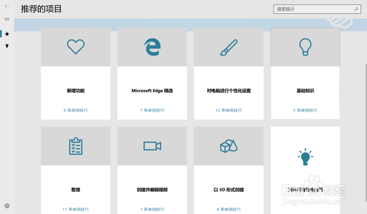Click the lightbulb icon on 基础知识 card
Viewport: 367px width, 214px height.
(305, 47)
